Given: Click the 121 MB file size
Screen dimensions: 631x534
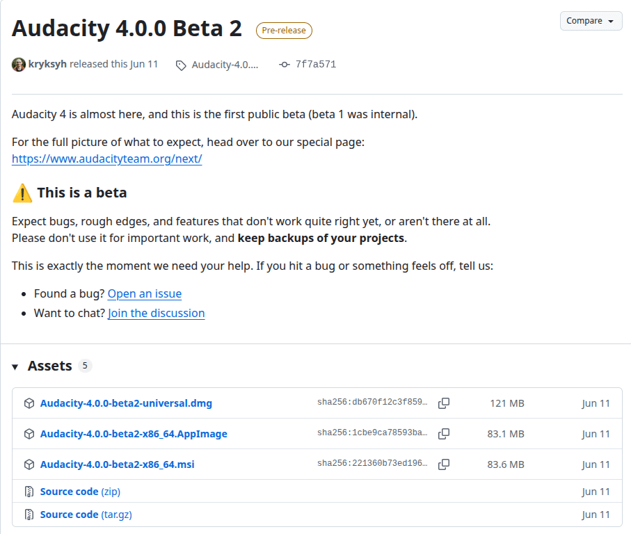Looking at the screenshot, I should click(507, 403).
